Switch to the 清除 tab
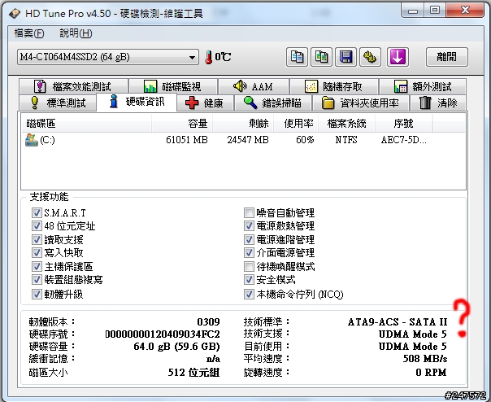This screenshot has width=491, height=402. (x=438, y=103)
